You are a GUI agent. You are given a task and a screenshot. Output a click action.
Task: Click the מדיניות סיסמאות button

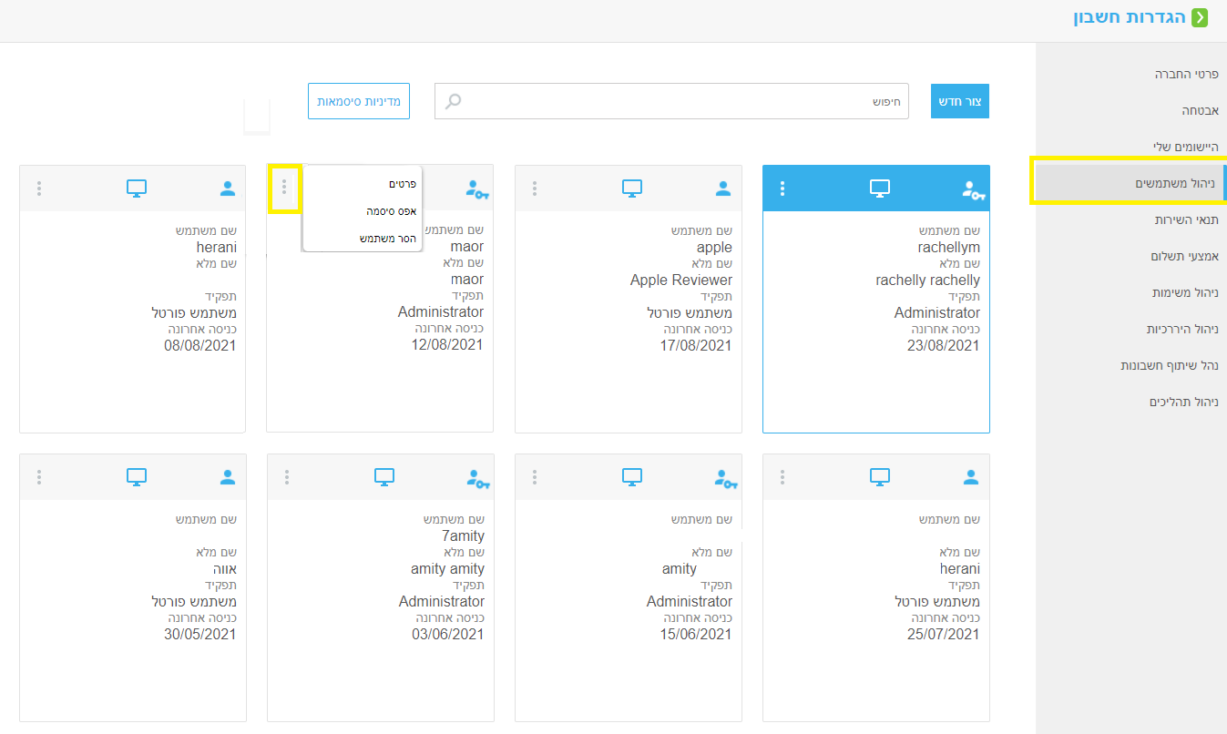(x=359, y=101)
